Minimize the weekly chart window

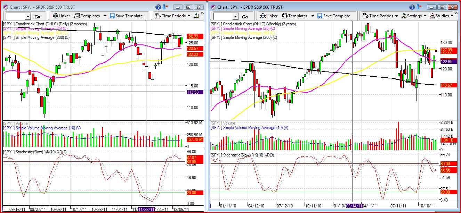[x=432, y=7]
